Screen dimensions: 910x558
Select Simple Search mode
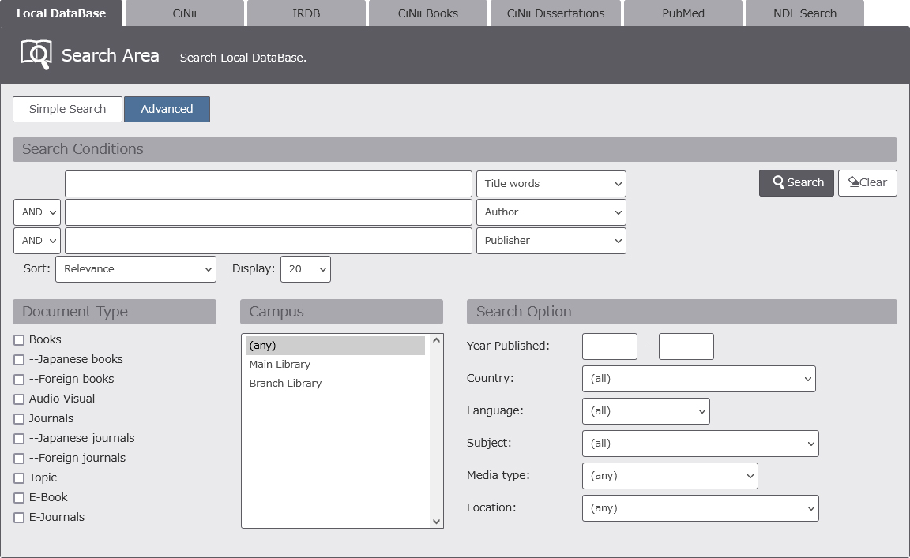[67, 109]
